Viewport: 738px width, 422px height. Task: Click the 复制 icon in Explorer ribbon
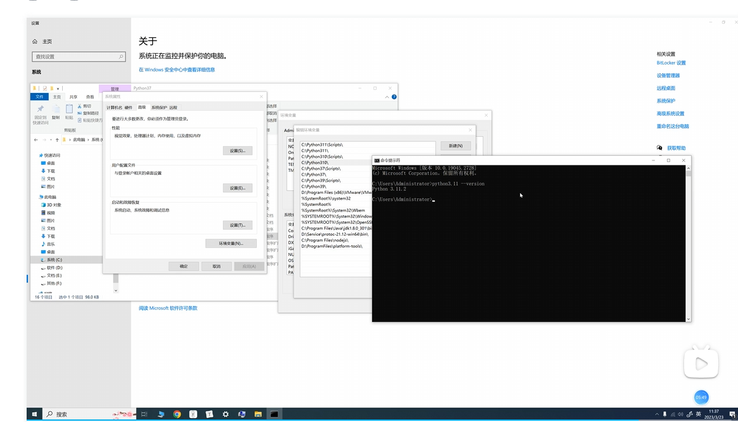tap(56, 109)
